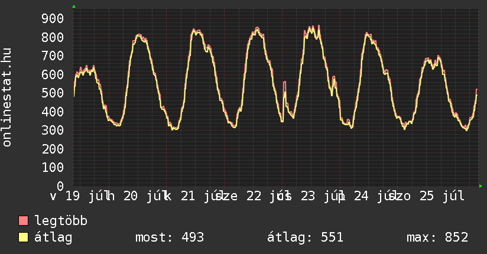Click the 23 júl date label
Image resolution: width=487 pixels, height=254 pixels.
click(x=321, y=196)
